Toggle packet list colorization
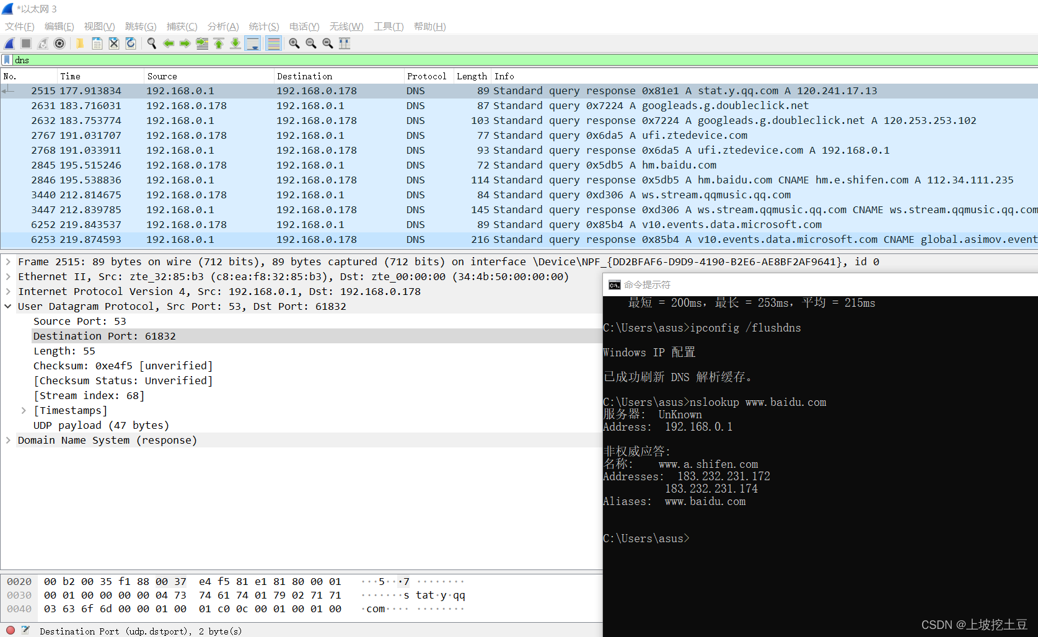Viewport: 1038px width, 637px height. (273, 43)
